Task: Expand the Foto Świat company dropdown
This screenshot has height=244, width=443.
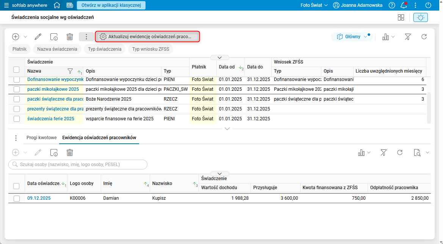Action: click(314, 5)
